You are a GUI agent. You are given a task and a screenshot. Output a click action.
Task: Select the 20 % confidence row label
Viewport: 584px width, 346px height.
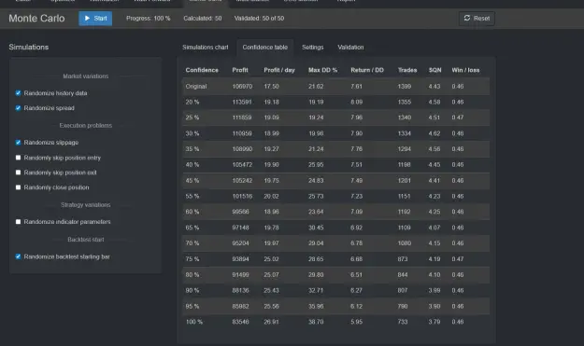192,102
